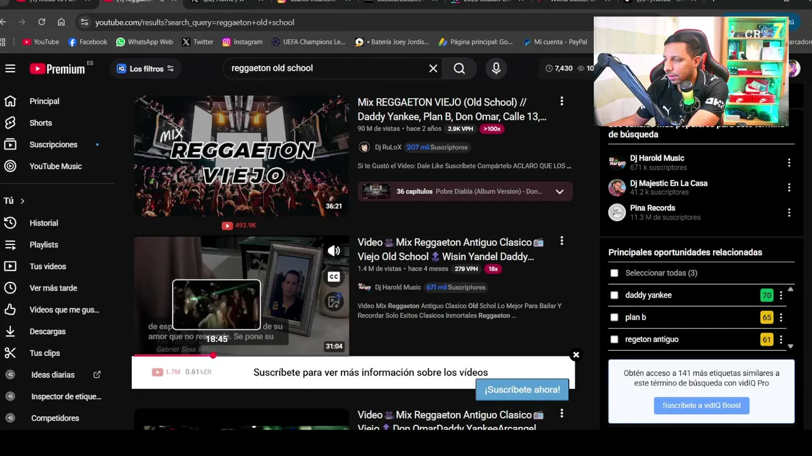Viewport: 812px width, 456px height.
Task: Open Pina Records channel avatar
Action: pos(617,212)
